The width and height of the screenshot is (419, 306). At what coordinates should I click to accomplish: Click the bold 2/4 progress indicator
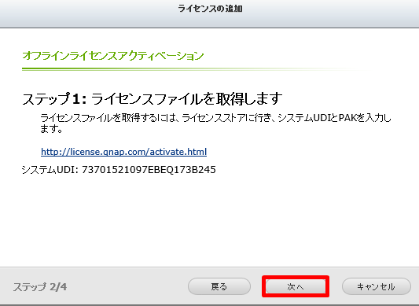pyautogui.click(x=58, y=287)
